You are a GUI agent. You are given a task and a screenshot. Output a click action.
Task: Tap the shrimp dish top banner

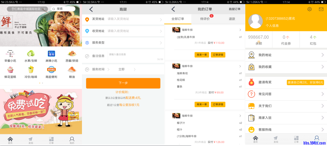point(41,25)
